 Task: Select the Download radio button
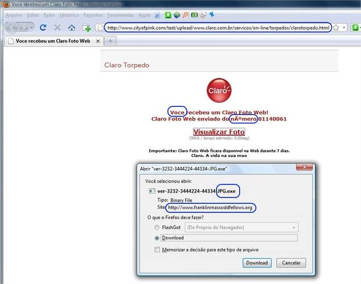(157, 238)
